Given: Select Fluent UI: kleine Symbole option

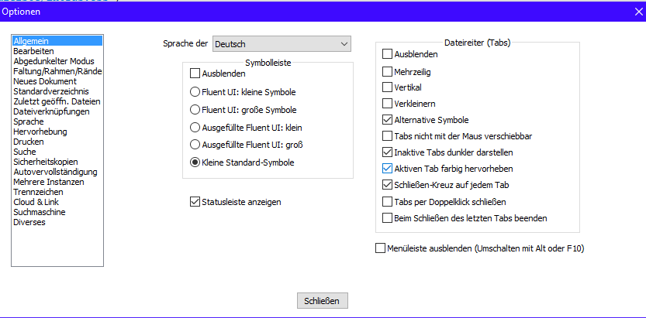Looking at the screenshot, I should tap(195, 92).
